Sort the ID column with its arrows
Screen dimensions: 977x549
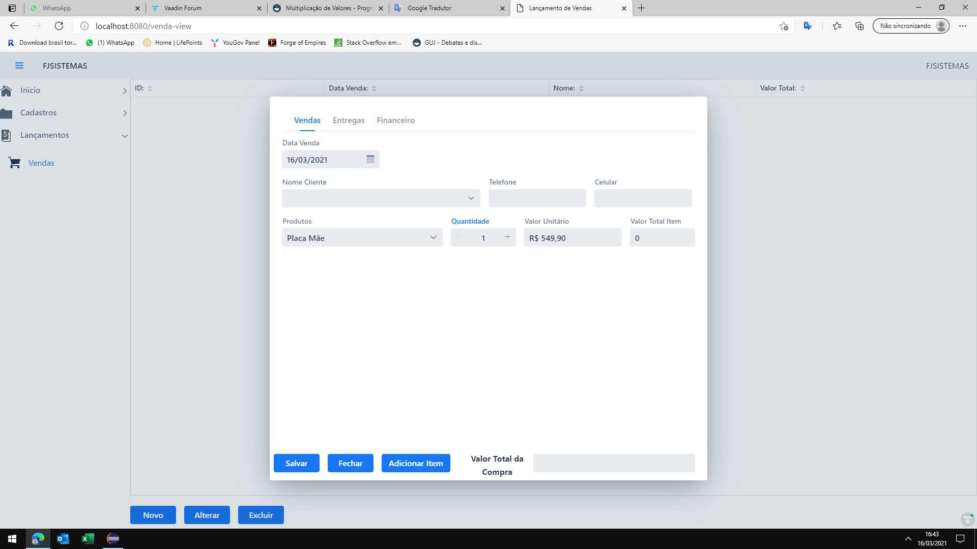click(x=150, y=88)
